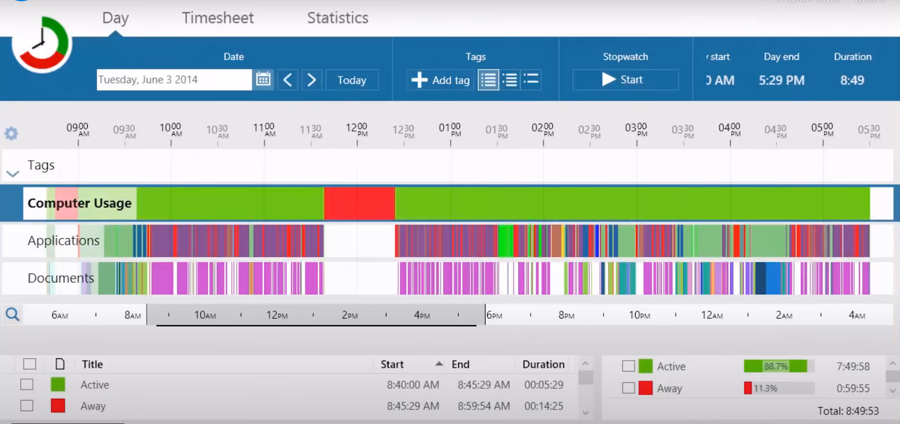
Task: Add a new tag
Action: [x=440, y=80]
